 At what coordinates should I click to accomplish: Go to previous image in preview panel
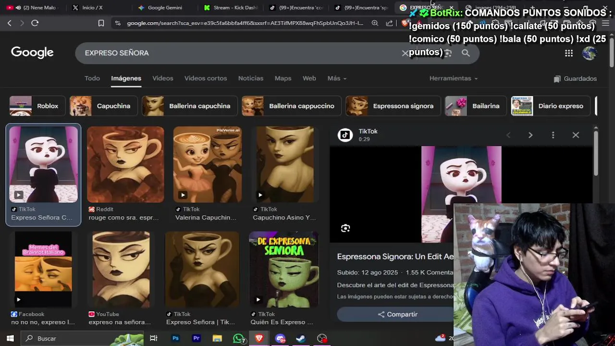[508, 135]
